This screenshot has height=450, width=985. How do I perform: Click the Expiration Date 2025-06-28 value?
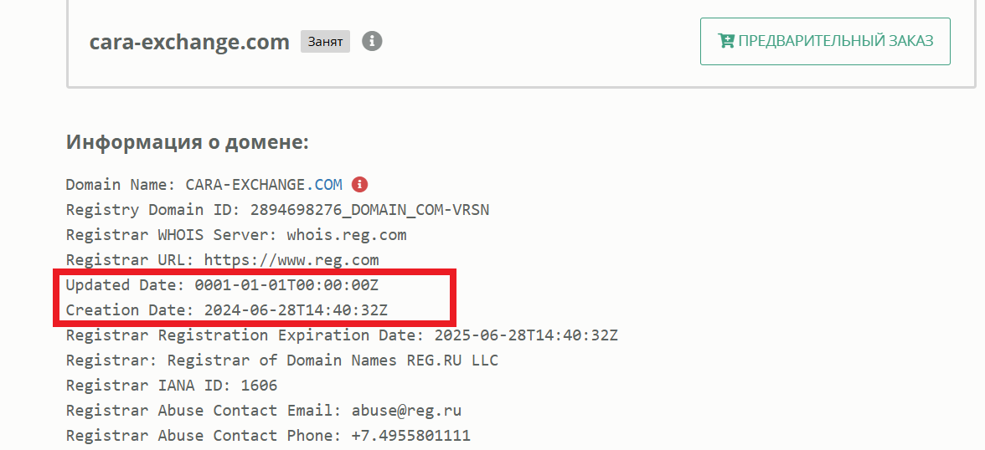tap(526, 335)
